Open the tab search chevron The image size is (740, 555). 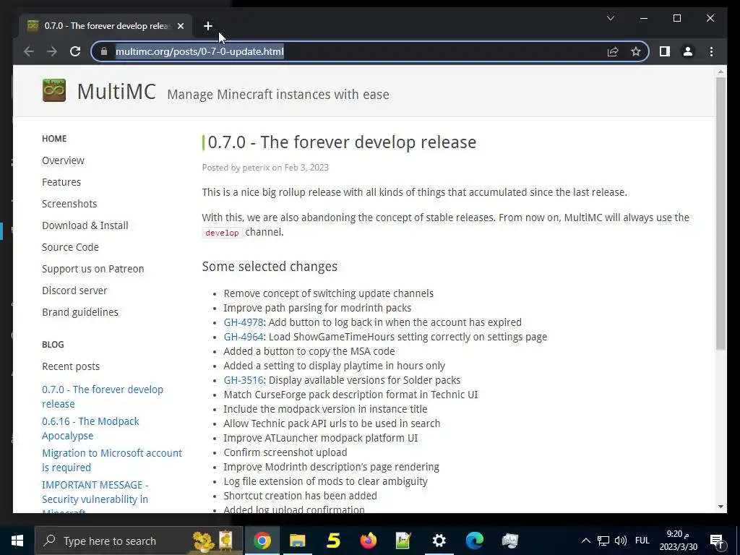click(x=610, y=18)
